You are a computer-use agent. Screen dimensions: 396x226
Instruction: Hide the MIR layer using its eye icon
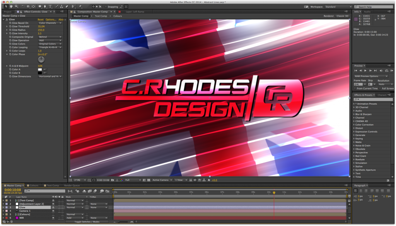tap(53, 218)
